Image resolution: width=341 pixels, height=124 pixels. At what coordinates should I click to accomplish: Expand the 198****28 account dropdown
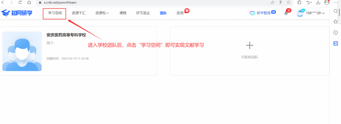pos(315,13)
